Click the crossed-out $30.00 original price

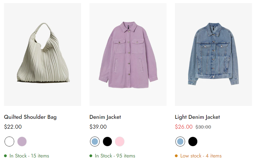pos(203,127)
